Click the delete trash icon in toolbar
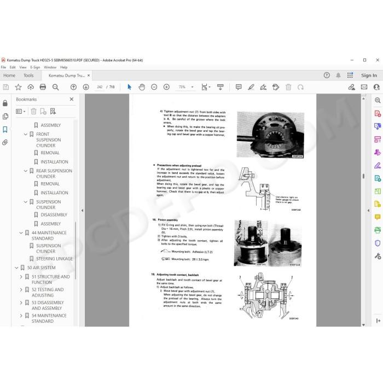 coord(288,87)
